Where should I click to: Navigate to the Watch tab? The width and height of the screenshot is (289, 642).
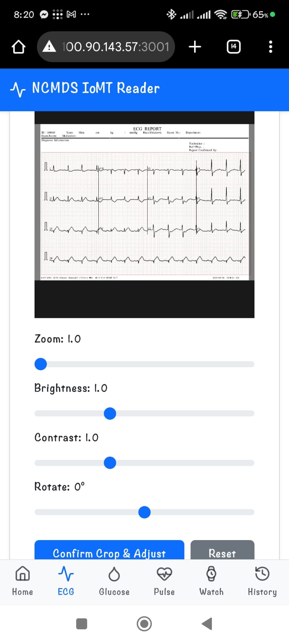[x=212, y=581]
